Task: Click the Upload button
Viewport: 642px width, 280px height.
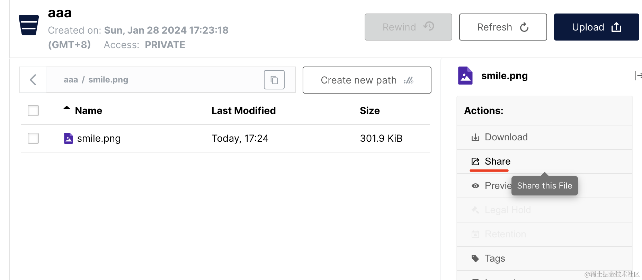Action: pyautogui.click(x=596, y=27)
